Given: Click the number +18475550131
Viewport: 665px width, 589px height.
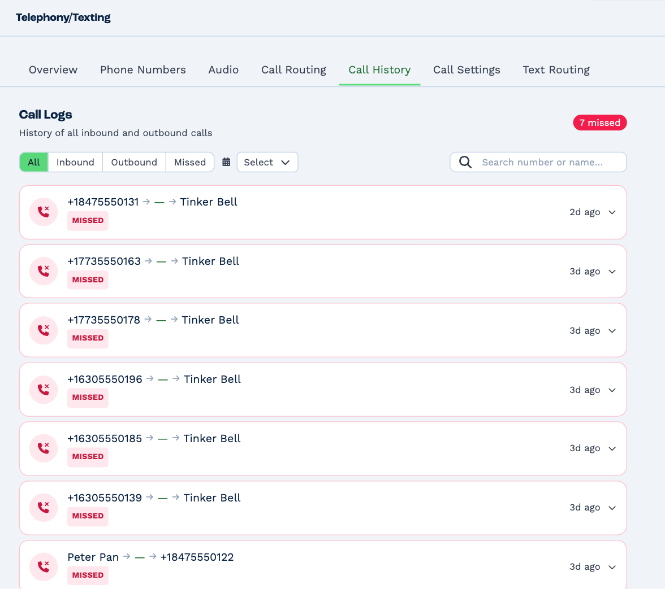Looking at the screenshot, I should [103, 202].
